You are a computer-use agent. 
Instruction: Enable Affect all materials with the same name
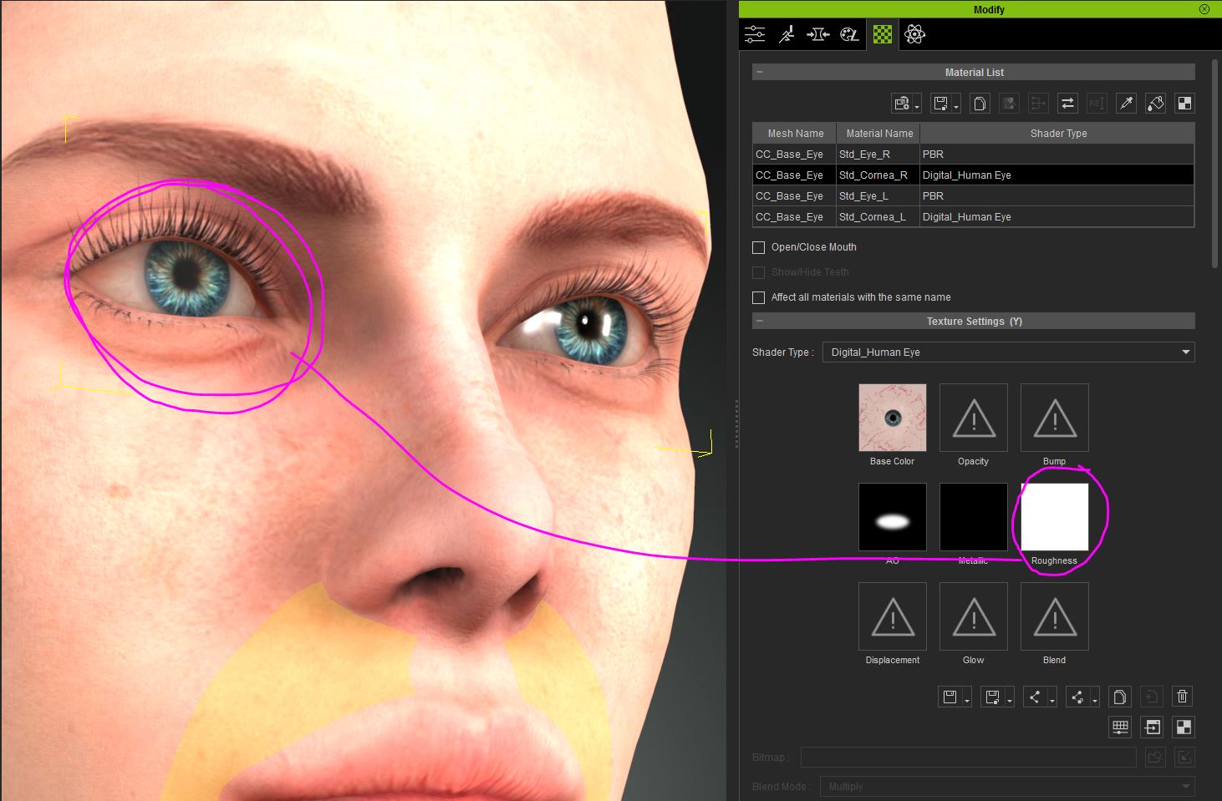tap(759, 297)
